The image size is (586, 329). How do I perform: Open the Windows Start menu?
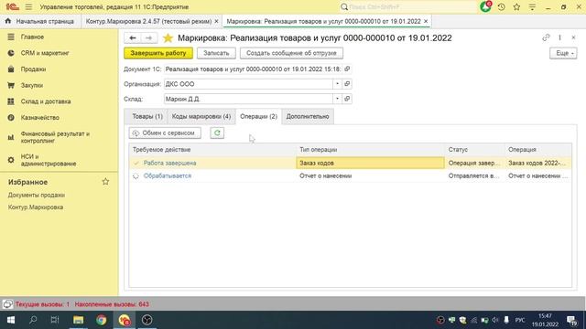pos(10,320)
